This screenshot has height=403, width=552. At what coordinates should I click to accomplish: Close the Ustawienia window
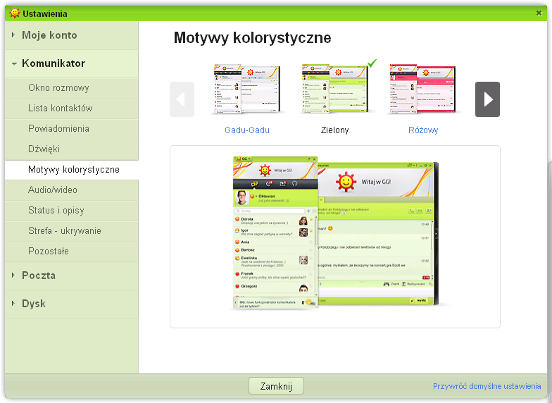[x=539, y=13]
